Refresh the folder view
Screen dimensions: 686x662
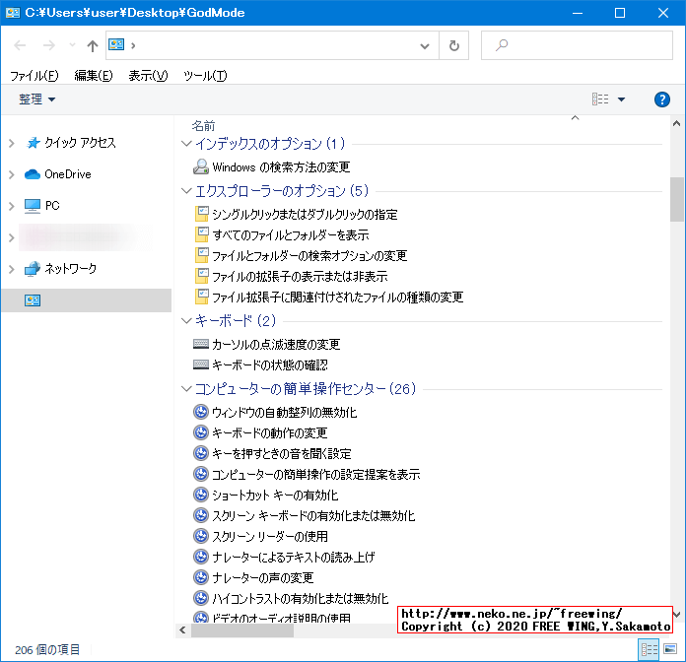pos(454,45)
